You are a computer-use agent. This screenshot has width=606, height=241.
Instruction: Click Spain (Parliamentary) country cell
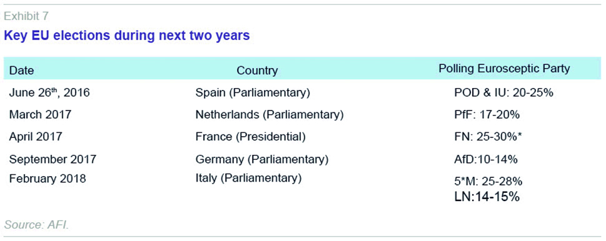coord(253,93)
